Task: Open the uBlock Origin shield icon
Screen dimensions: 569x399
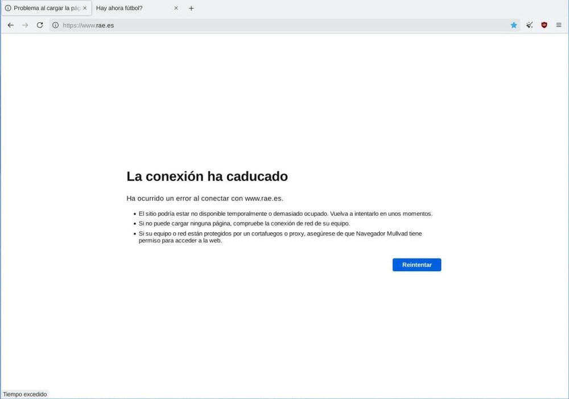Action: point(543,25)
